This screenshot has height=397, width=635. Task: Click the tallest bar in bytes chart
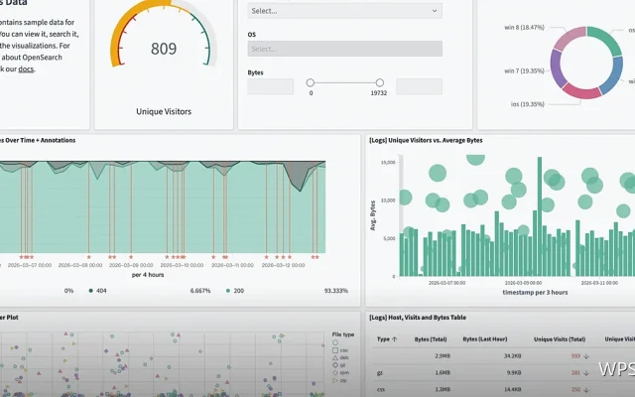point(540,216)
